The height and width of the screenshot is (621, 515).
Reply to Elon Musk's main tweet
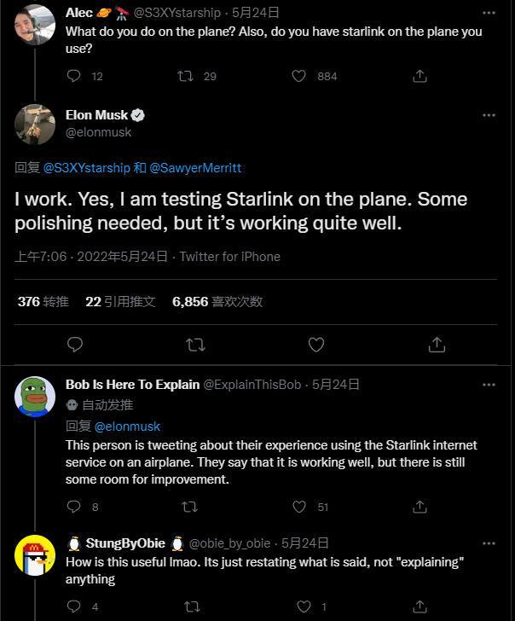coord(75,345)
